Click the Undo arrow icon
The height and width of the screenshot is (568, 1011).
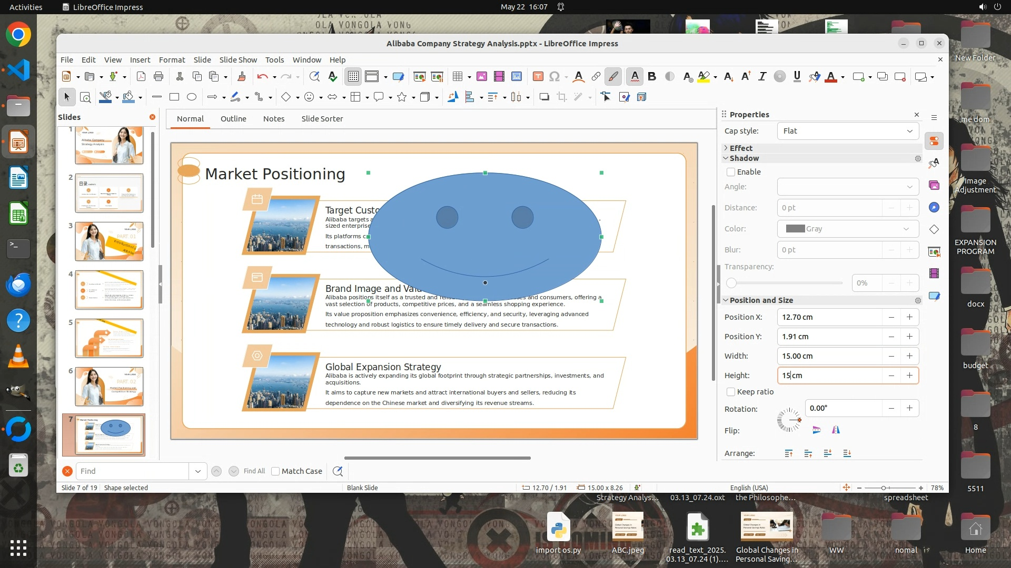pos(262,77)
